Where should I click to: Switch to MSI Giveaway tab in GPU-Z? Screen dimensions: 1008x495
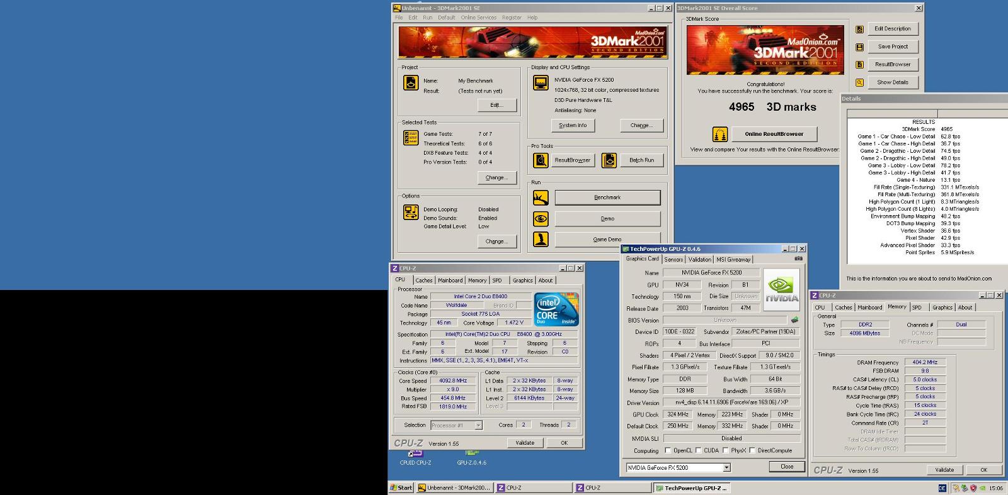pos(733,259)
